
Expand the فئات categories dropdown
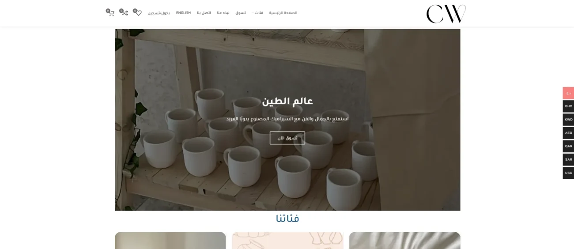click(x=258, y=13)
